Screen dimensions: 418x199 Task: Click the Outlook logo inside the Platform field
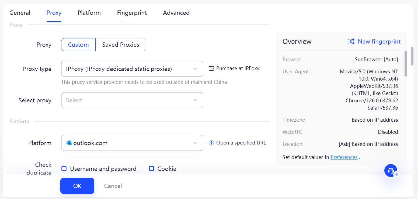coord(68,143)
